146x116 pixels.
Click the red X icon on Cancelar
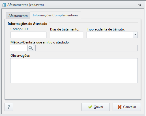click(x=120, y=107)
